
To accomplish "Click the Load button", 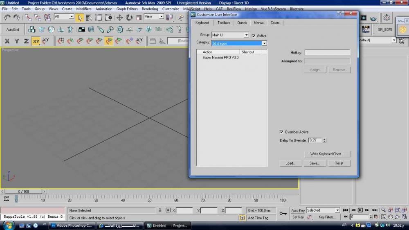I will pyautogui.click(x=290, y=163).
